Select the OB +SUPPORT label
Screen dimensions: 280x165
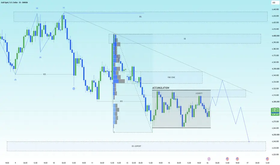click(136, 146)
